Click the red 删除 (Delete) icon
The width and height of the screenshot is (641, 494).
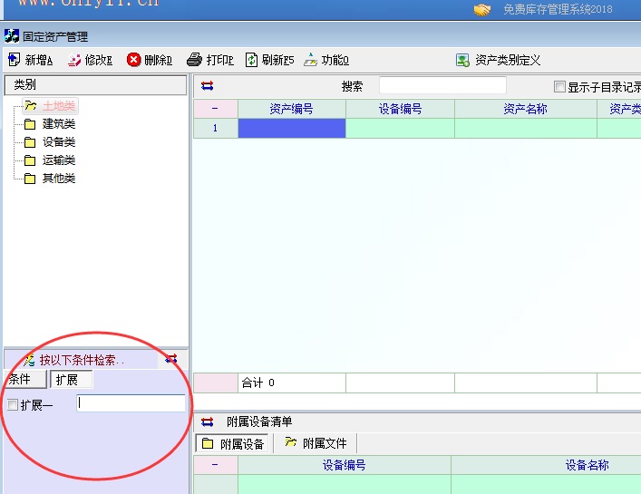[x=134, y=61]
